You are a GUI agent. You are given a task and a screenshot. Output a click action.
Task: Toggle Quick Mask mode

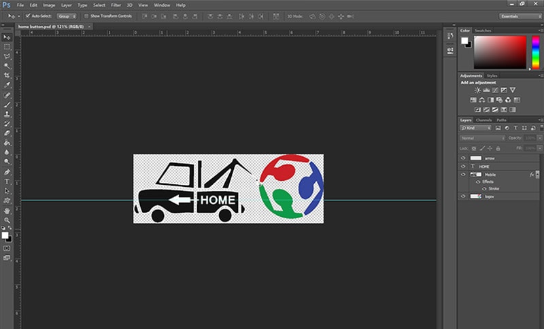point(7,248)
